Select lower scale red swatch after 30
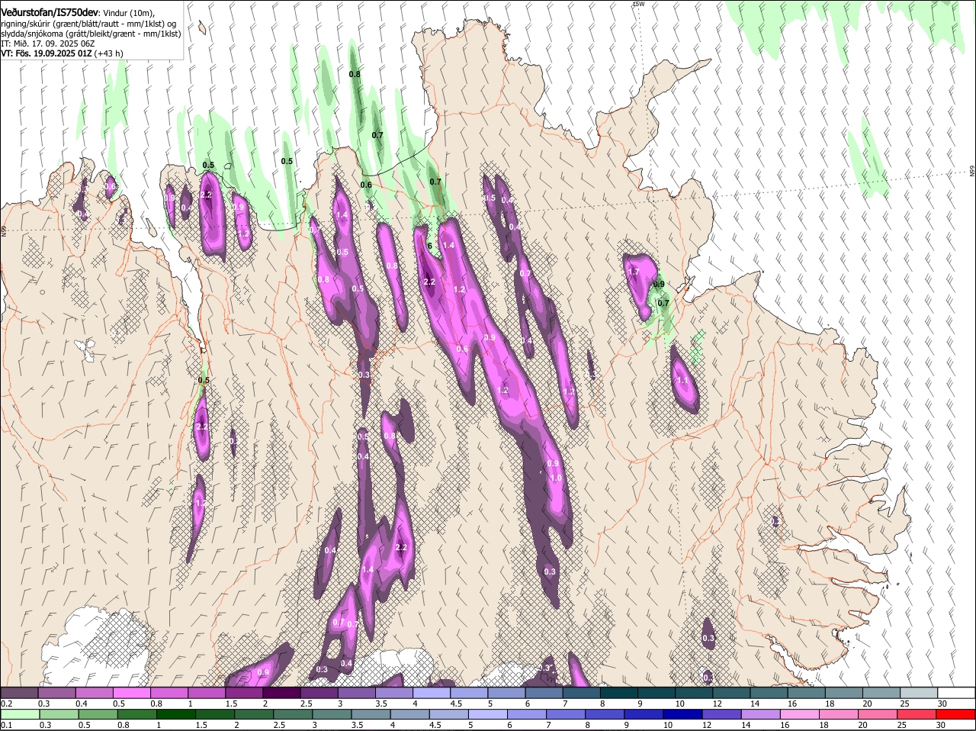The height and width of the screenshot is (731, 976). [x=956, y=715]
